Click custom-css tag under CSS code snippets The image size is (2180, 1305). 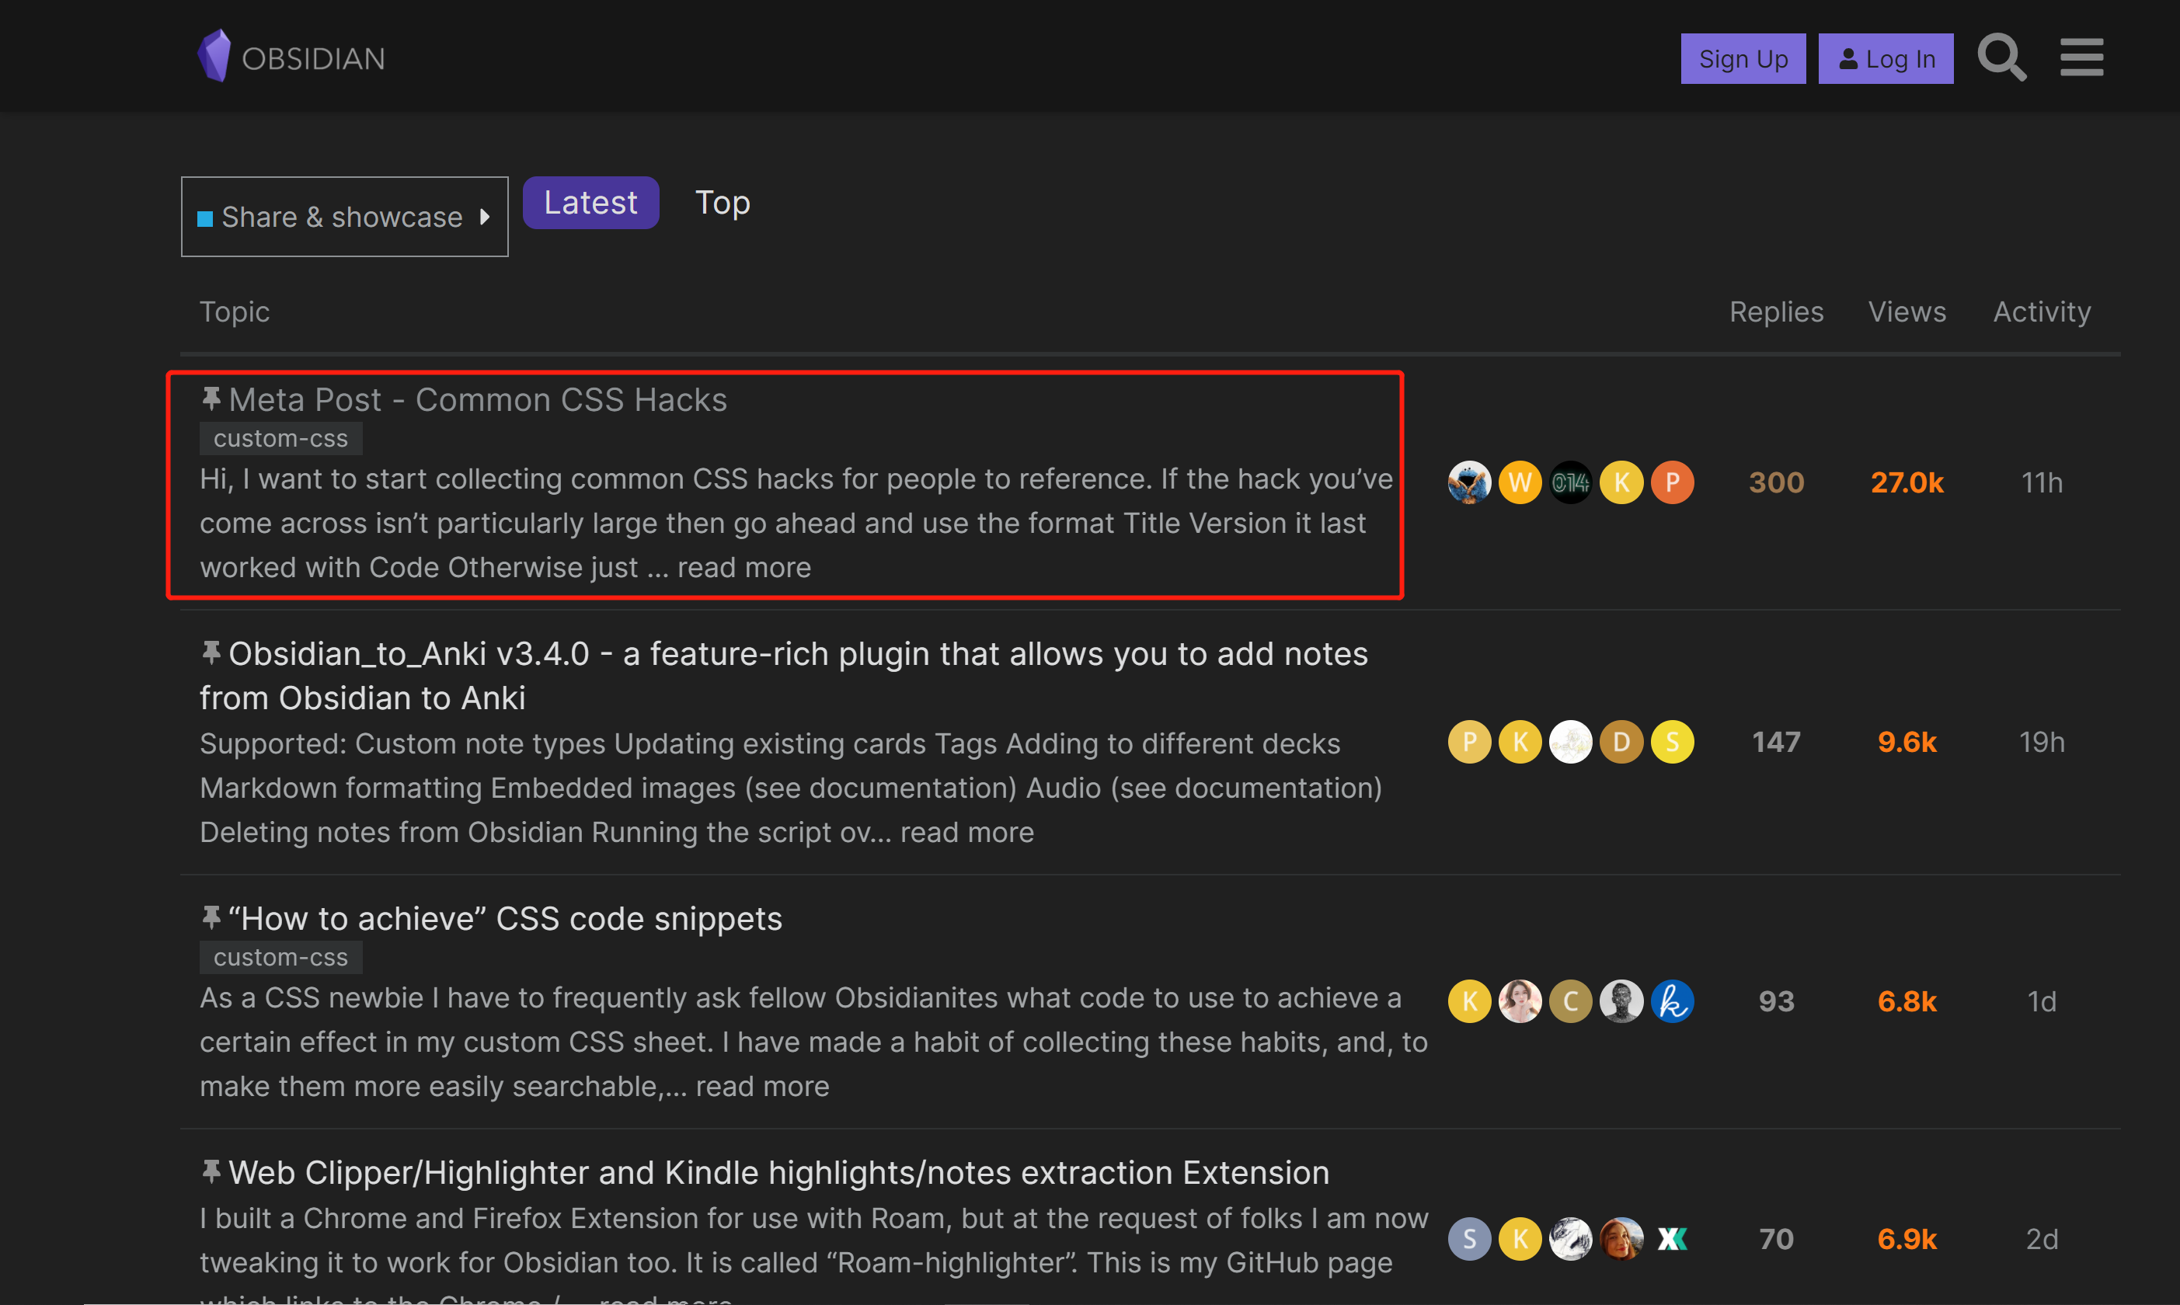(x=280, y=957)
